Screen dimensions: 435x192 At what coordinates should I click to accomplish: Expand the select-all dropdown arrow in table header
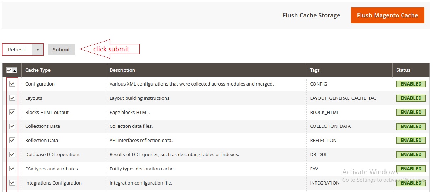pos(15,70)
